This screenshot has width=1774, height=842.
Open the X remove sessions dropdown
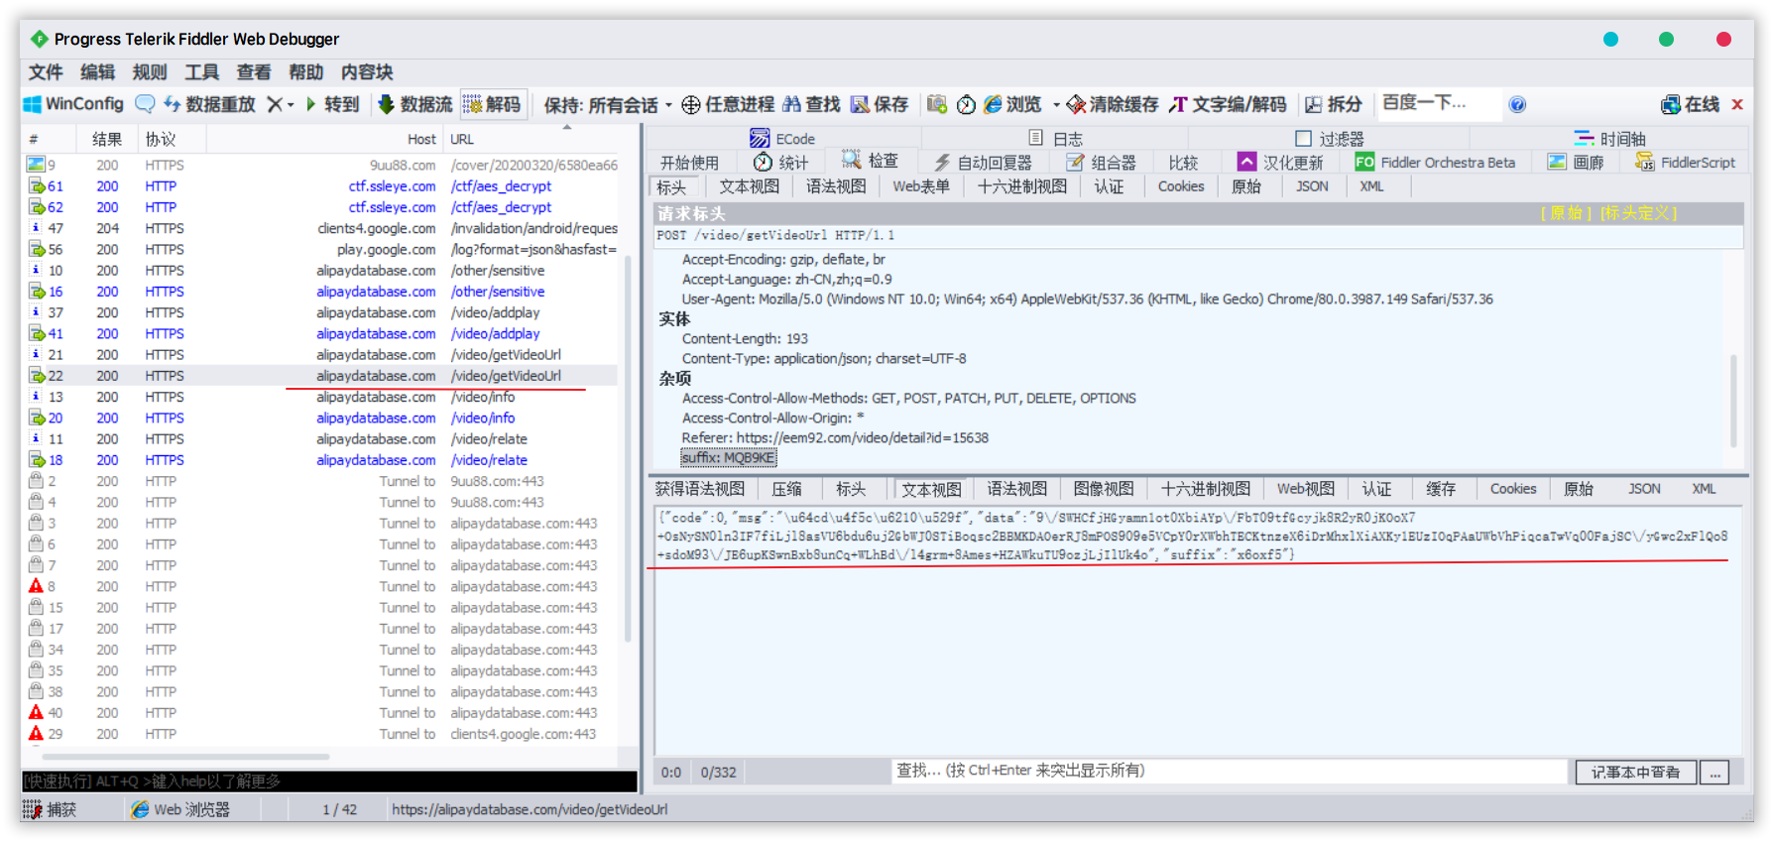click(x=281, y=104)
